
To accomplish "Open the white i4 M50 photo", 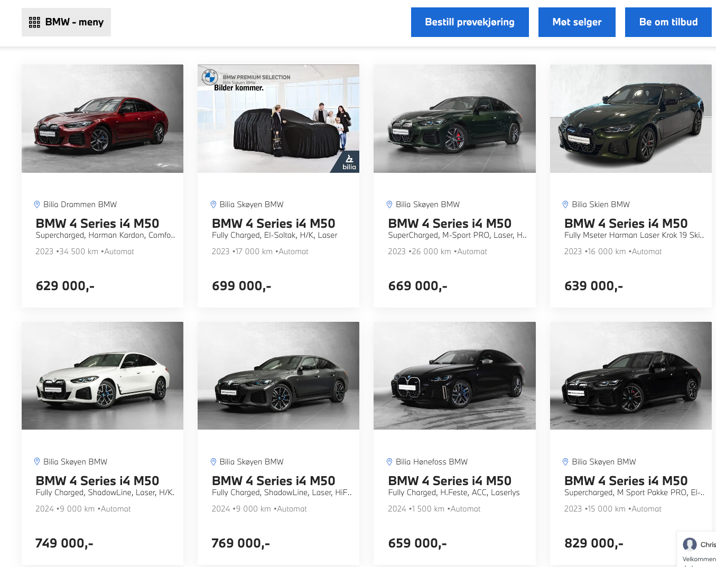I will tap(103, 376).
